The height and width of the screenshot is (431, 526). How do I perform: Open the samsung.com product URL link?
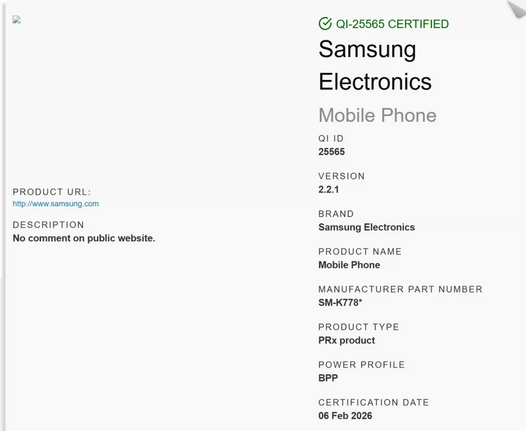click(x=56, y=204)
